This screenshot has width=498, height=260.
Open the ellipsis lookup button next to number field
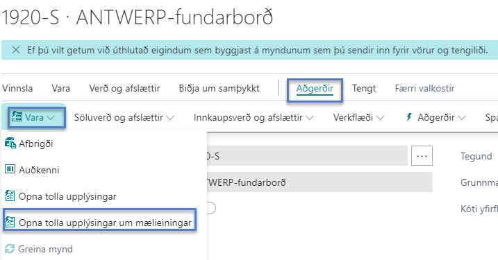click(x=422, y=156)
